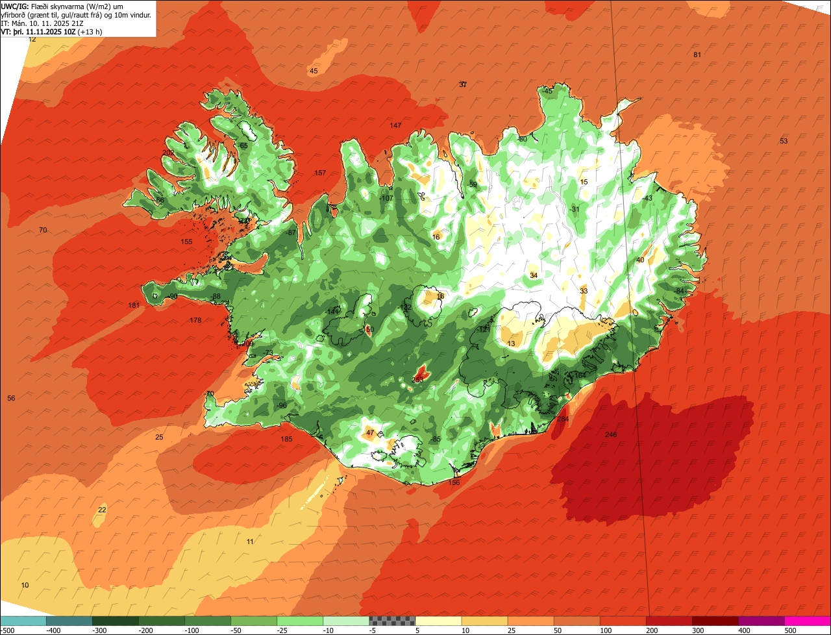Image resolution: width=831 pixels, height=635 pixels.
Task: Click the '-107' value in northern Iceland
Action: point(386,198)
